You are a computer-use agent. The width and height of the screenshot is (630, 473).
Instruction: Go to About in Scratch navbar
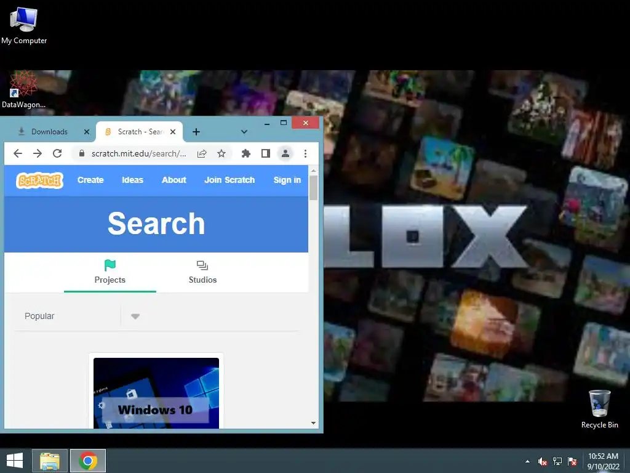[174, 180]
